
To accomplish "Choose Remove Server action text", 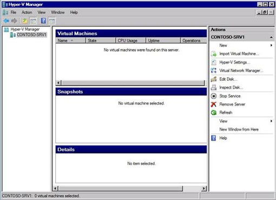I will (232, 104).
